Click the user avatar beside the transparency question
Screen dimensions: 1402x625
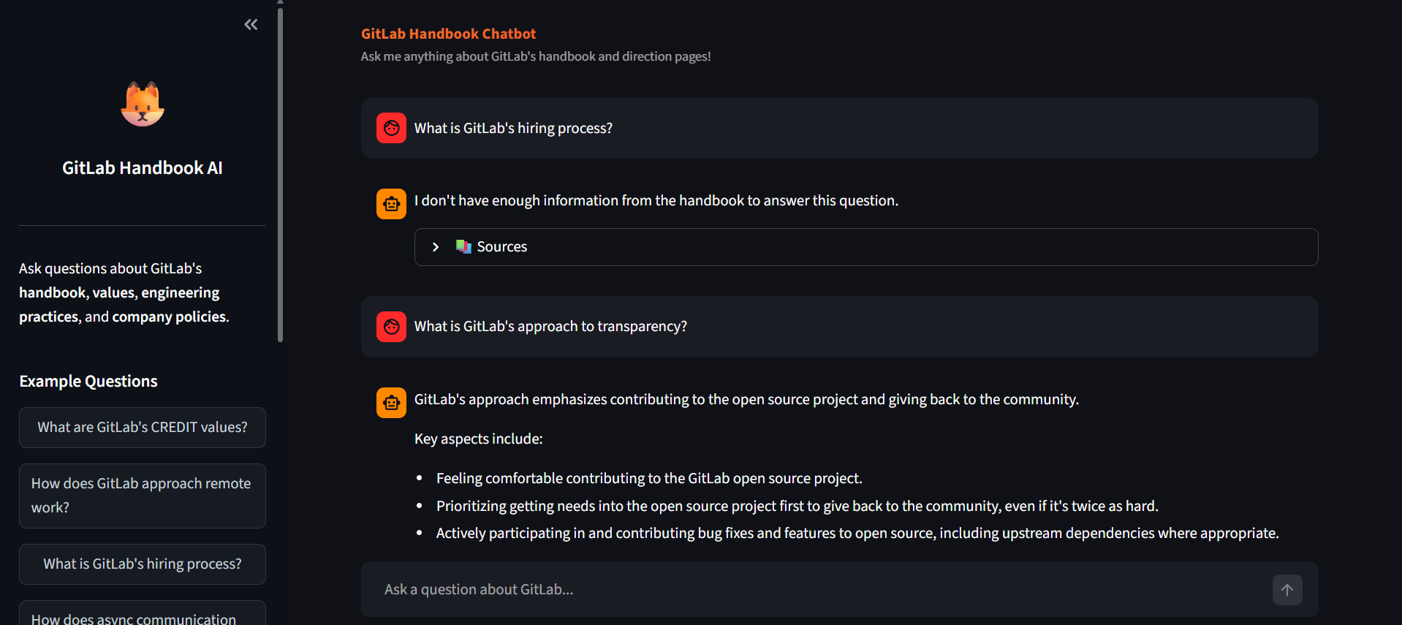coord(391,327)
